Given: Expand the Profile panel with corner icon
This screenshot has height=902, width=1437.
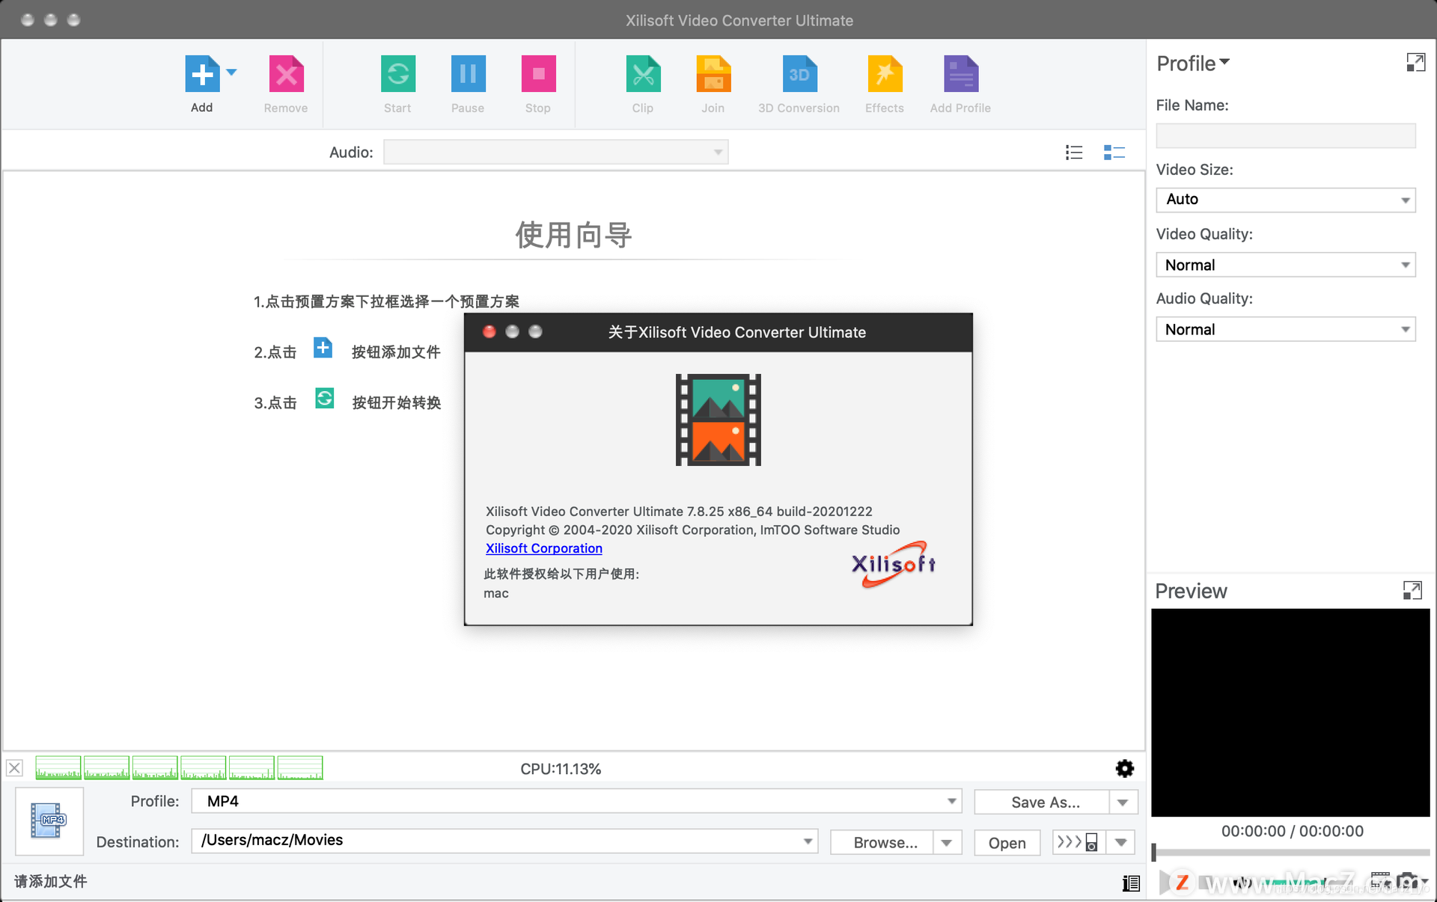Looking at the screenshot, I should coord(1415,63).
